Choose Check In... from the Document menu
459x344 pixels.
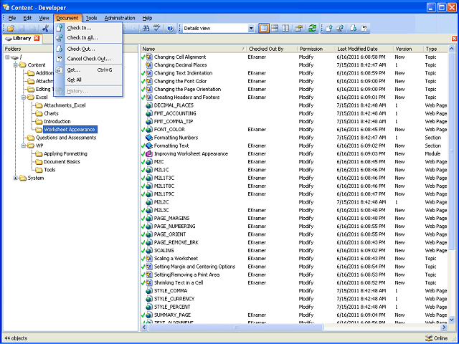87,28
